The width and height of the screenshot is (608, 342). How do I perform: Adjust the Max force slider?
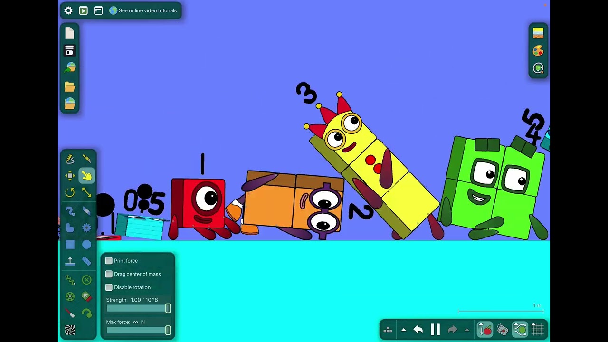[138, 331]
